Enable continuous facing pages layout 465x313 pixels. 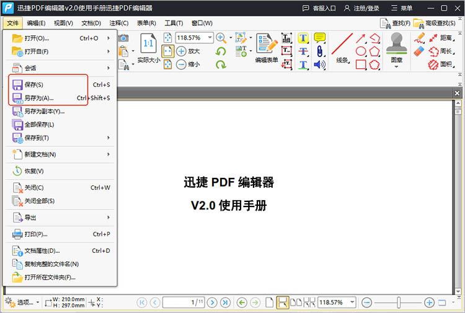(x=309, y=302)
